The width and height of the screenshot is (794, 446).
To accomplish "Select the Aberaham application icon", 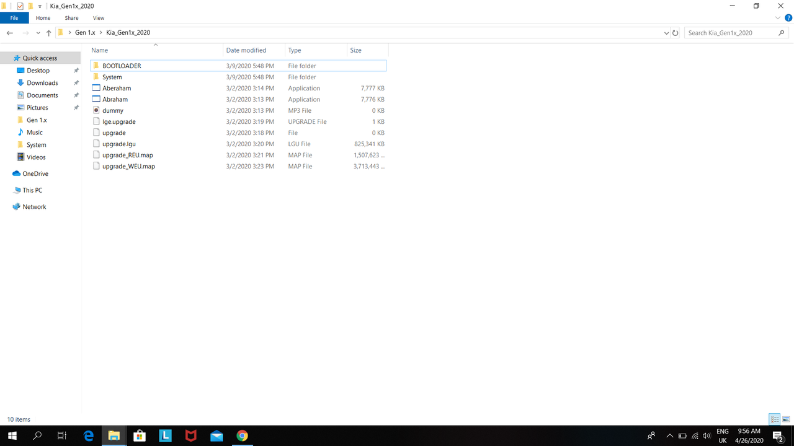I will (96, 88).
